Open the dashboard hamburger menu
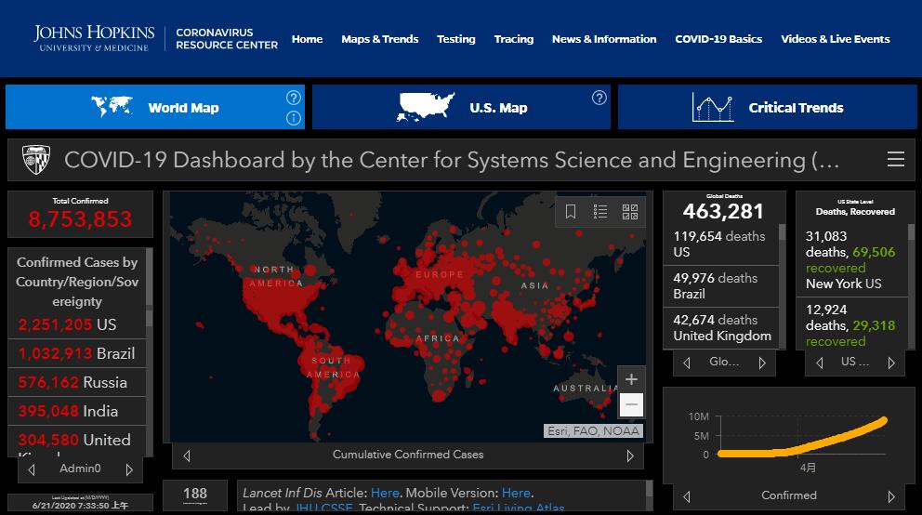 coord(895,160)
